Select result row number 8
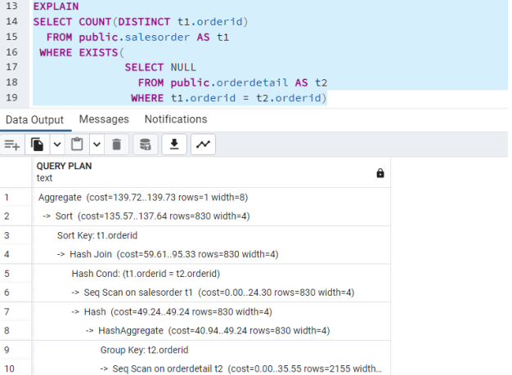 coord(16,331)
